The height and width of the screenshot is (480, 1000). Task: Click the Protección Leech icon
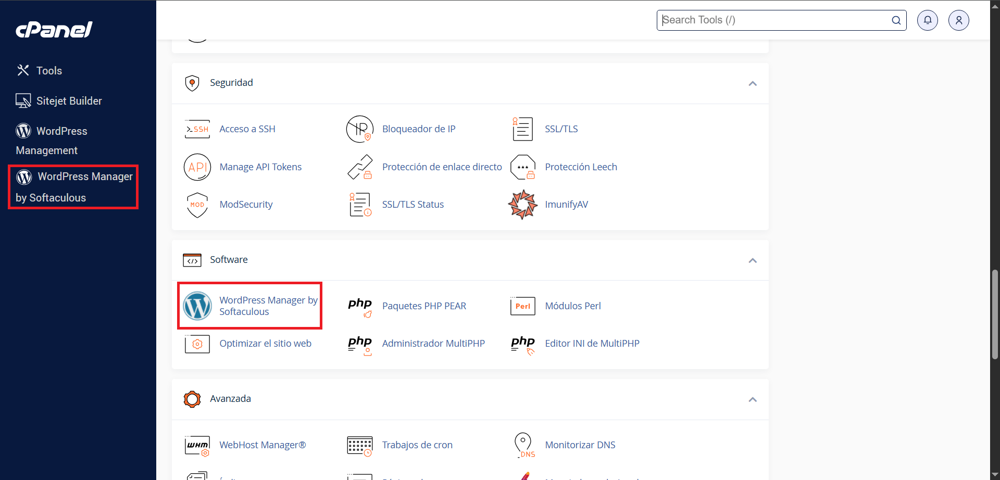pyautogui.click(x=523, y=167)
